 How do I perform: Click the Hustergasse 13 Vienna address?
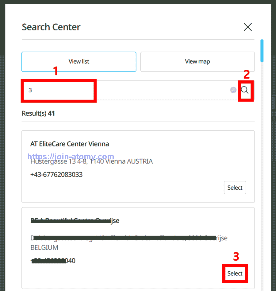(91, 161)
